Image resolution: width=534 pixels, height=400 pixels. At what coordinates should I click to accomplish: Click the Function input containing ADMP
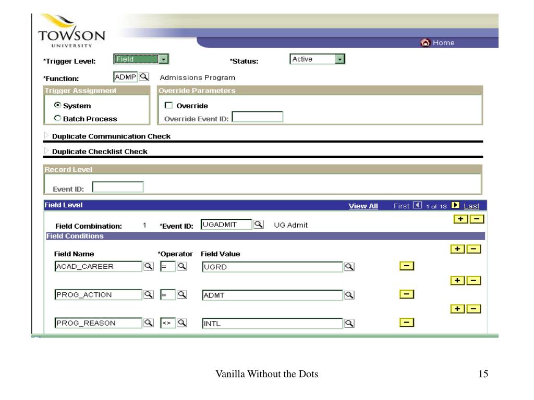[125, 77]
